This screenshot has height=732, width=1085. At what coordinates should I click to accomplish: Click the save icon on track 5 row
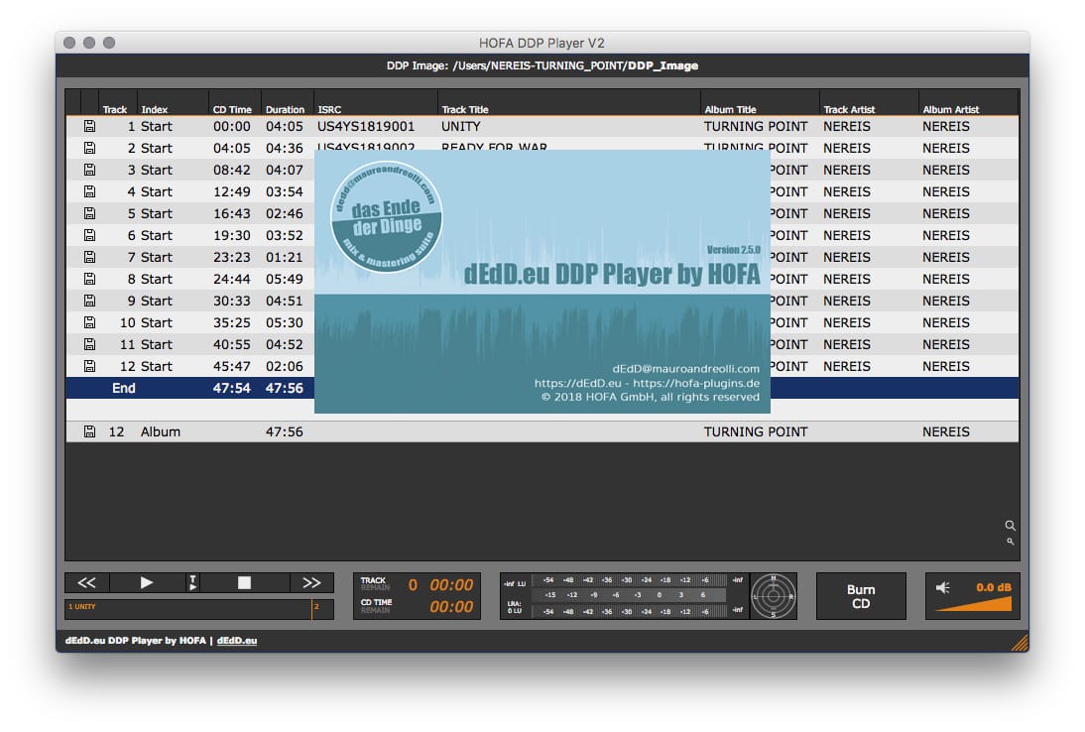89,213
